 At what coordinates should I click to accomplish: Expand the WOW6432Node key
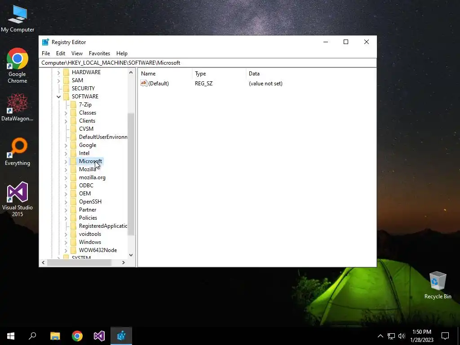pos(66,250)
